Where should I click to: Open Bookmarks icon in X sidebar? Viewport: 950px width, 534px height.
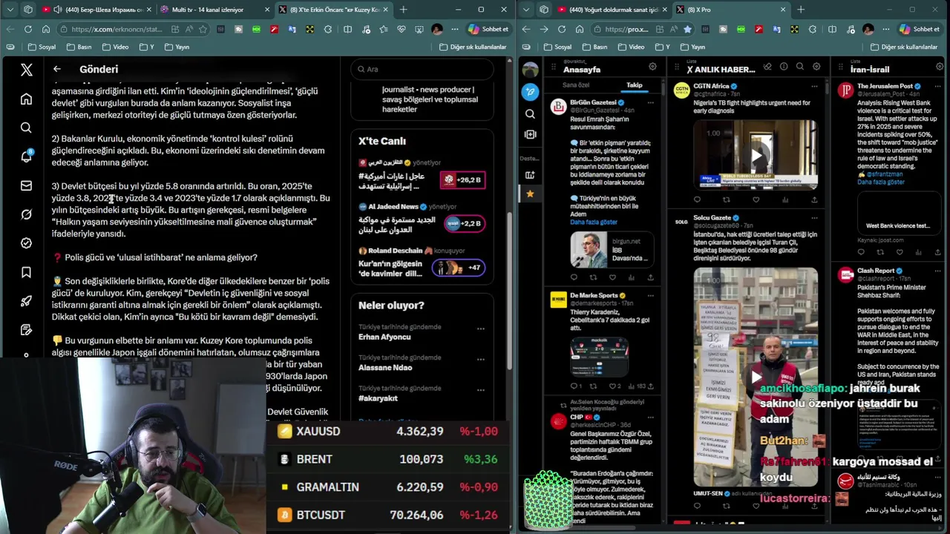coord(26,272)
